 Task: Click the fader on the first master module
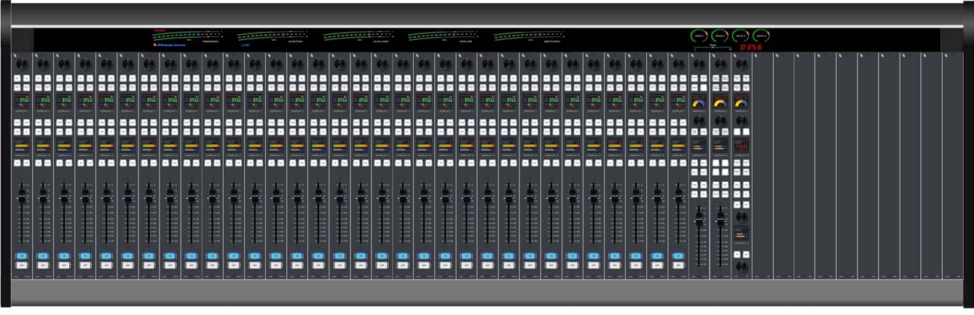click(x=699, y=219)
